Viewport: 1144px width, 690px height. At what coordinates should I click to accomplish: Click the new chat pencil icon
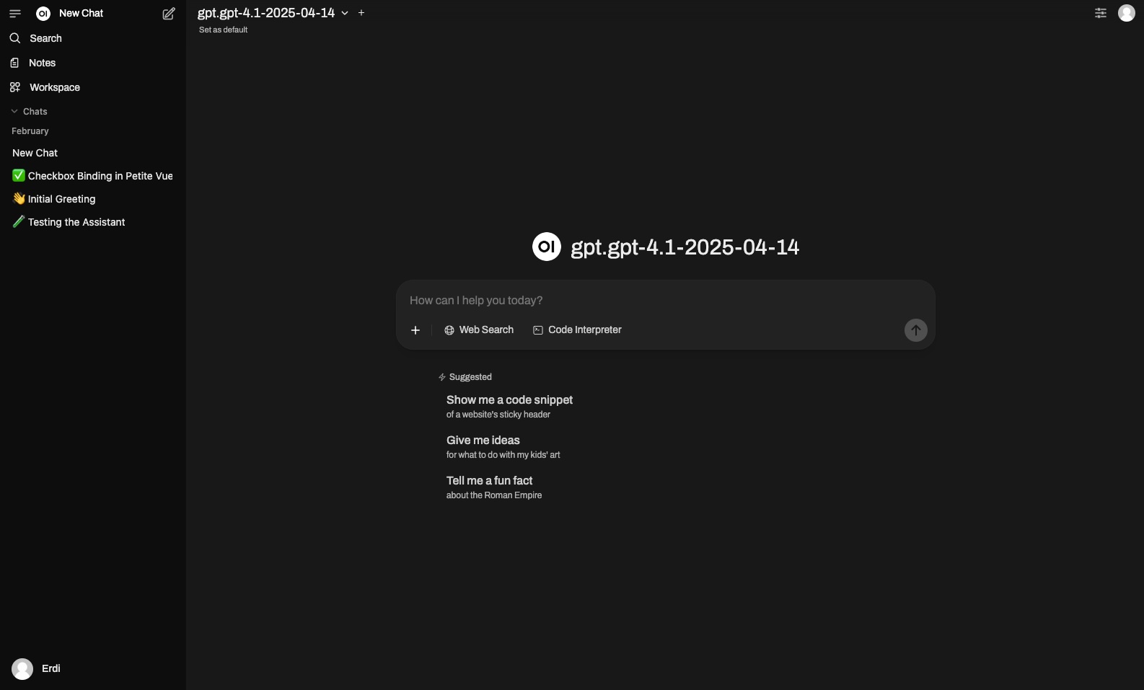pos(169,14)
